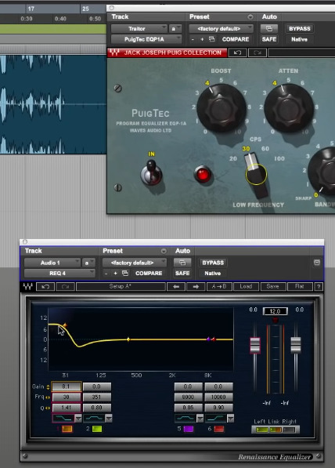Toggle band 2 green on/off button

click(97, 429)
